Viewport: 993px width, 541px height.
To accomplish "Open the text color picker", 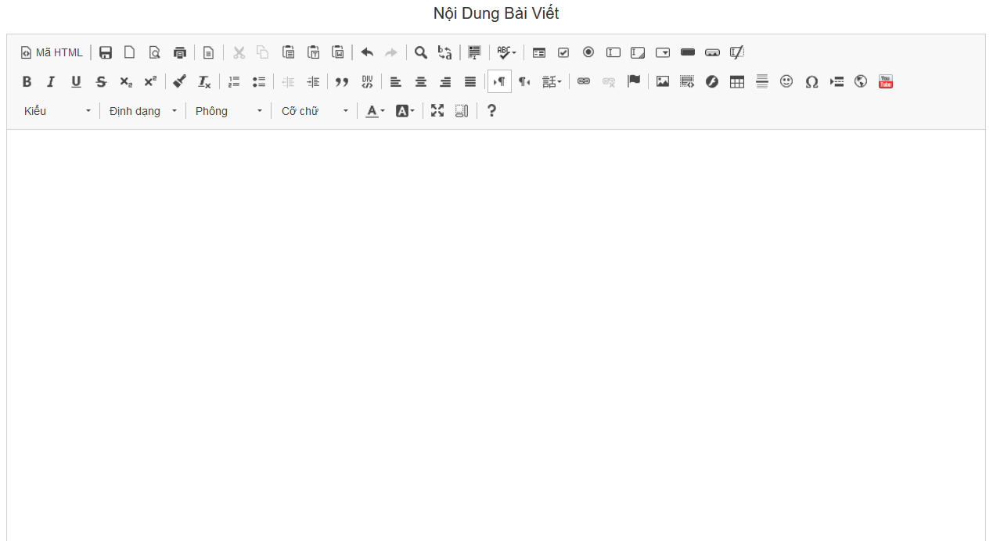I will 375,111.
